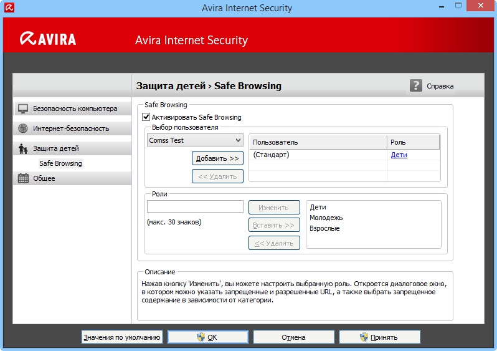Click the computer monitor icon in sidebar
Image resolution: width=497 pixels, height=351 pixels.
pos(23,108)
